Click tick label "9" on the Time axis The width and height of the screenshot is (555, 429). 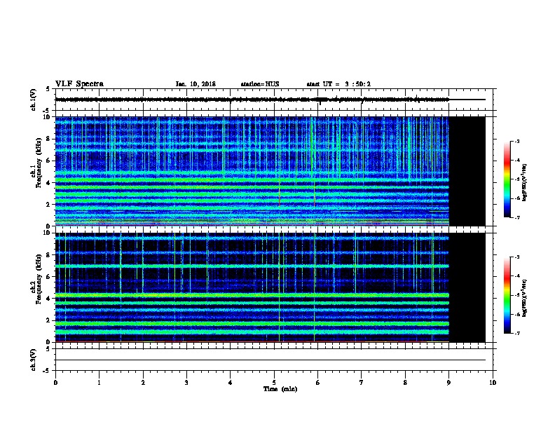point(448,383)
